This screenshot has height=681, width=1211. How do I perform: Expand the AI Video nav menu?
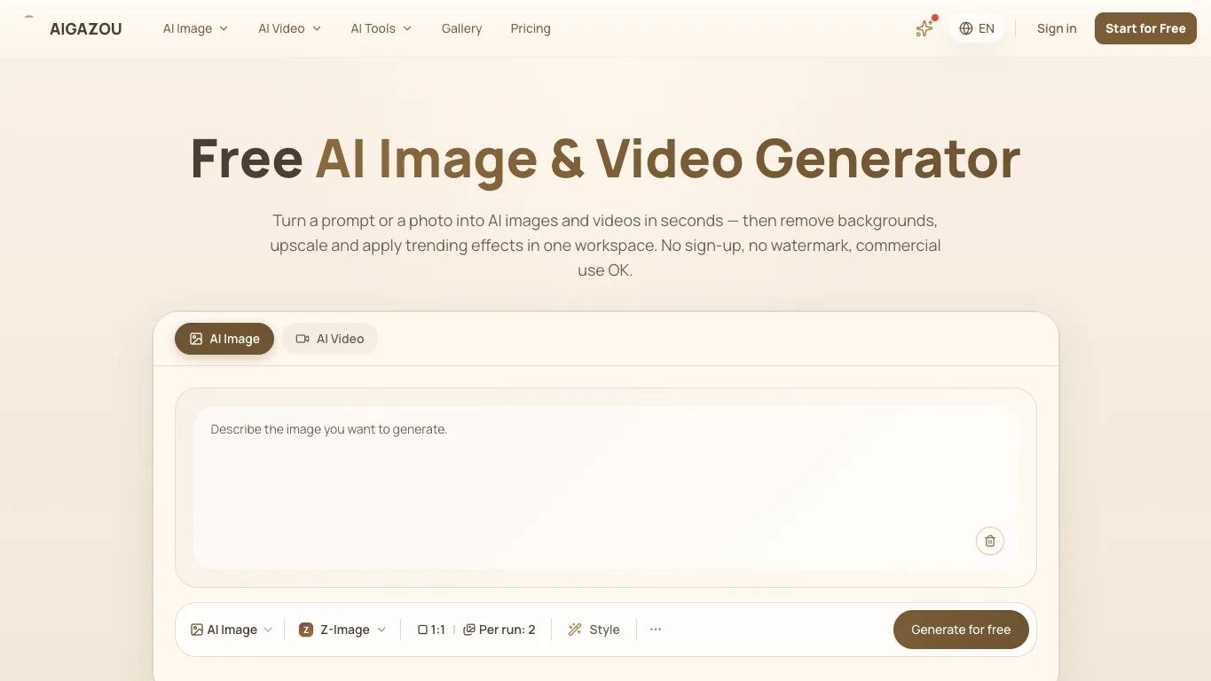[x=290, y=28]
